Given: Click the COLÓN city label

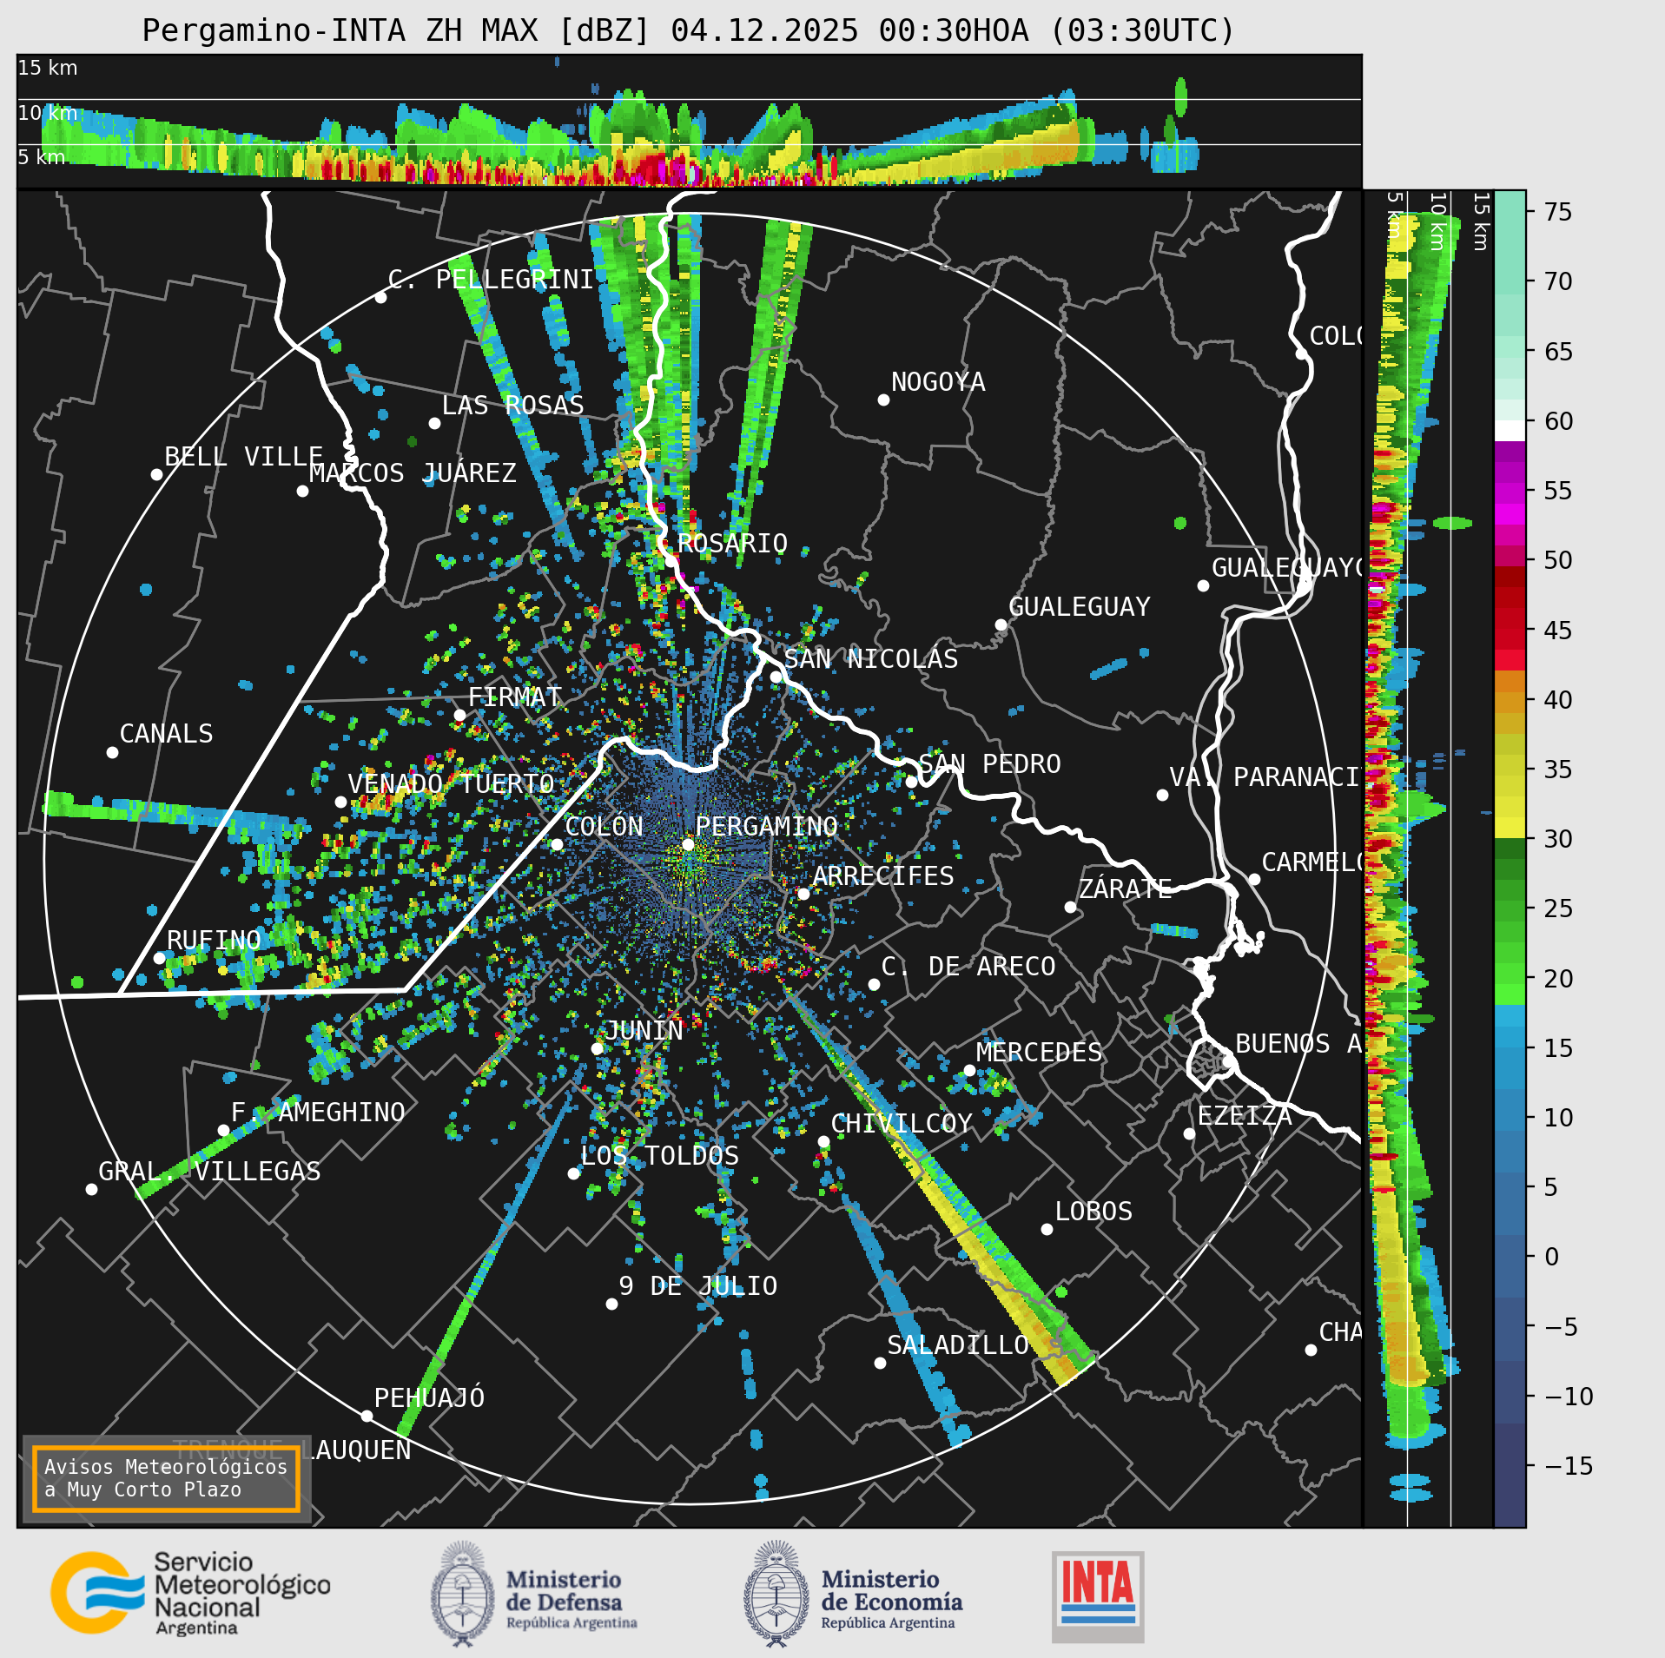Looking at the screenshot, I should click(604, 827).
